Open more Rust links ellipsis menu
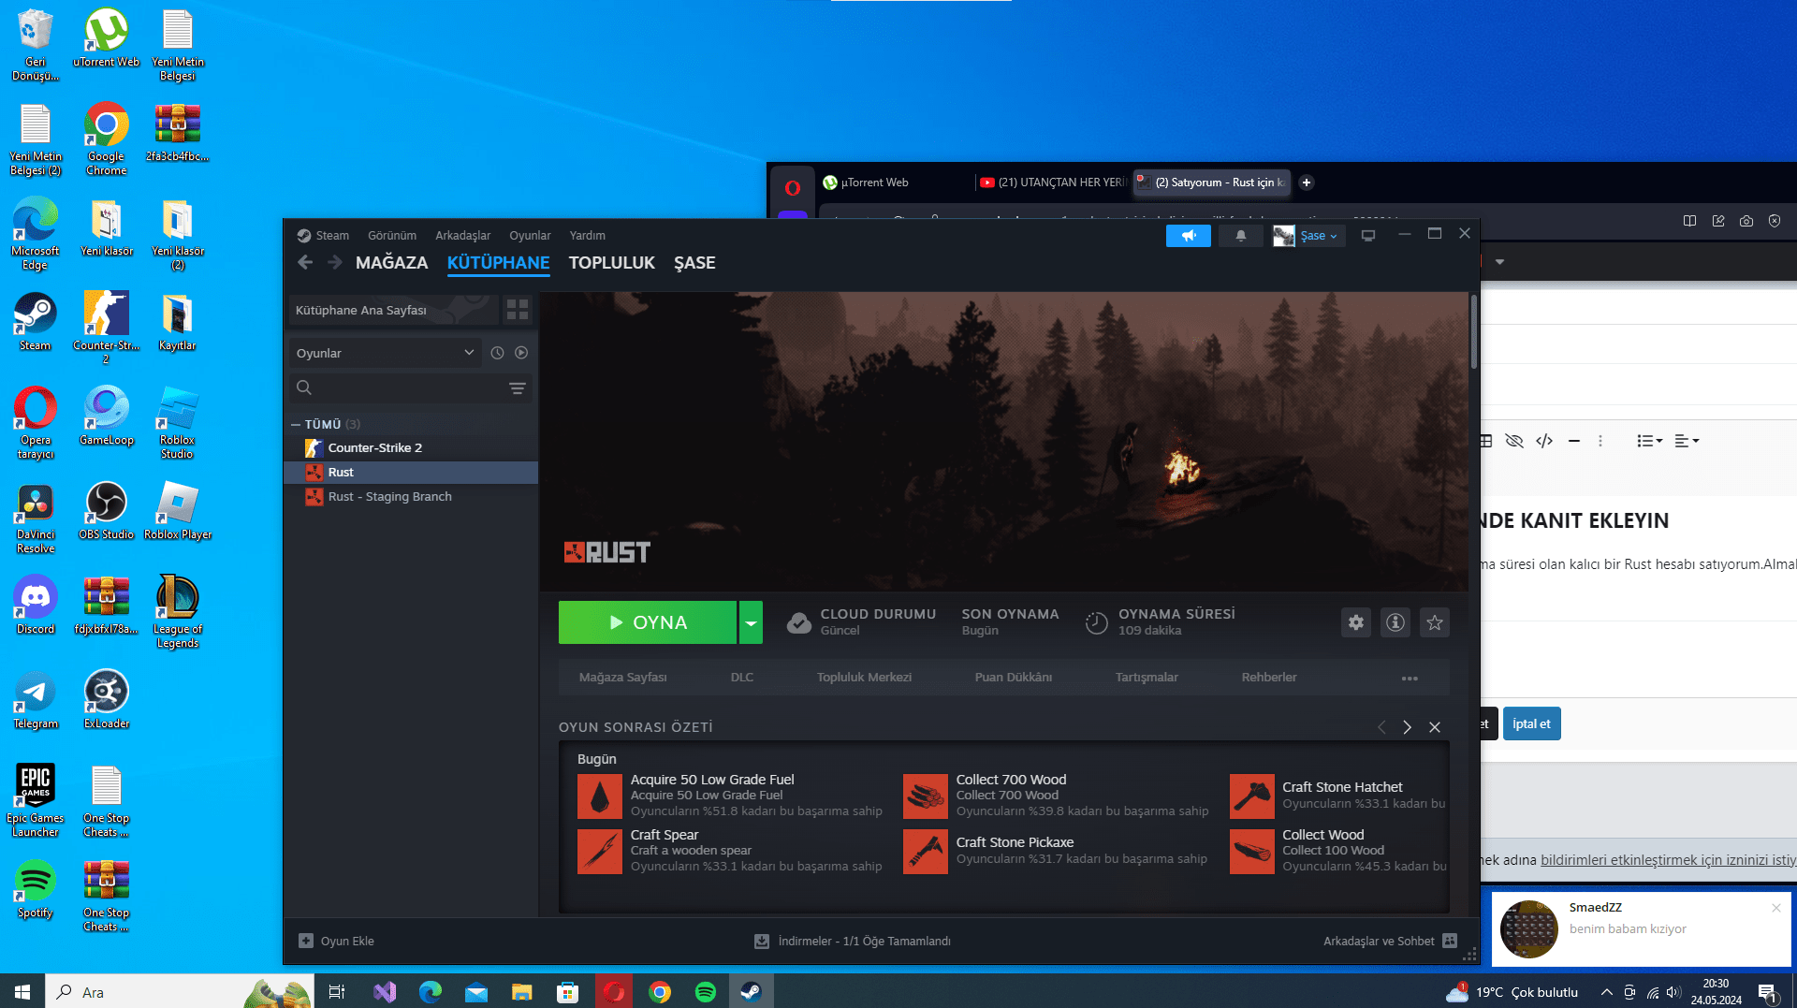This screenshot has width=1797, height=1008. tap(1410, 678)
